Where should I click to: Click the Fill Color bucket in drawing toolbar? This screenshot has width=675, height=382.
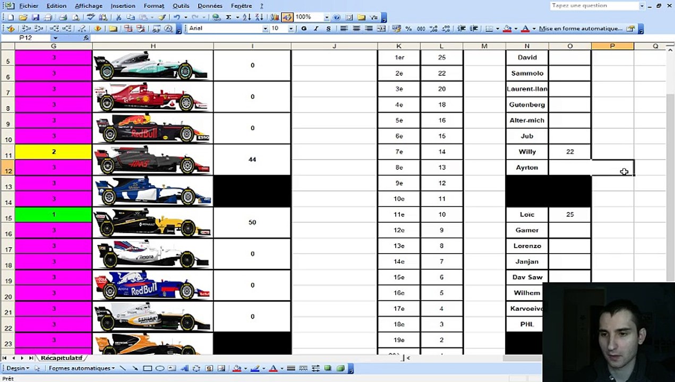pos(236,368)
